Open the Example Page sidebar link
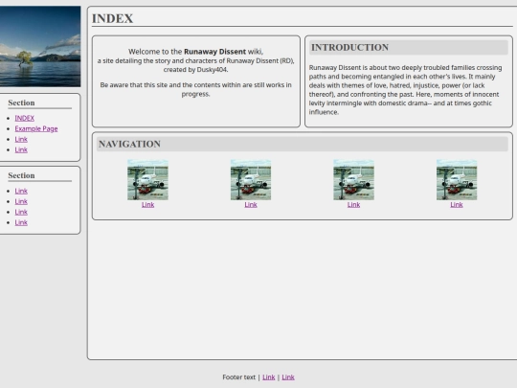The height and width of the screenshot is (388, 517). point(36,128)
